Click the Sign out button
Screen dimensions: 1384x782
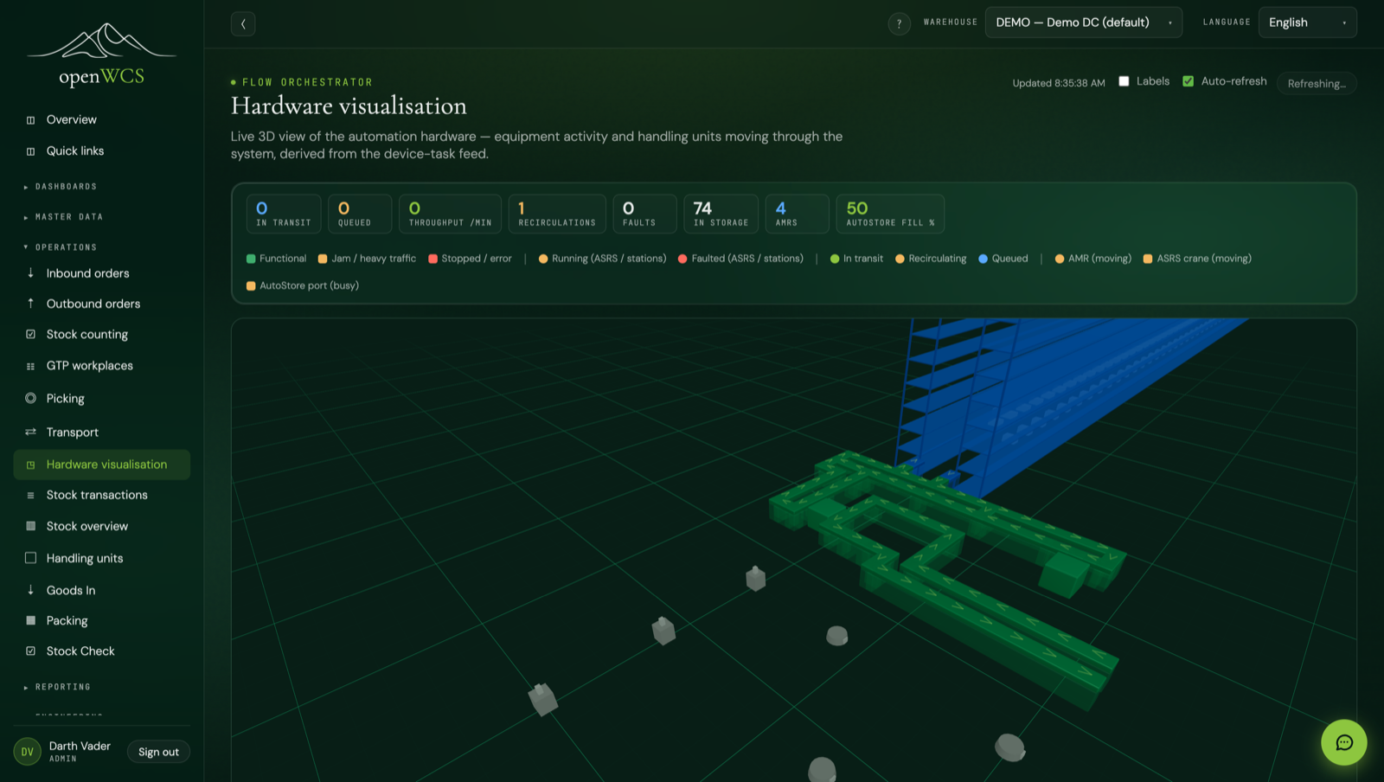pyautogui.click(x=158, y=752)
